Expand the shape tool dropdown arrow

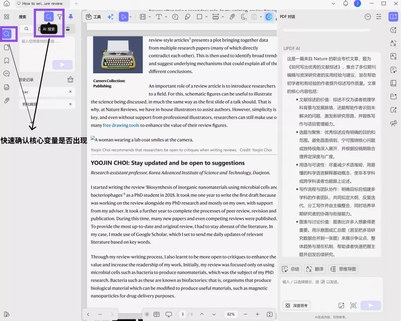[x=206, y=17]
